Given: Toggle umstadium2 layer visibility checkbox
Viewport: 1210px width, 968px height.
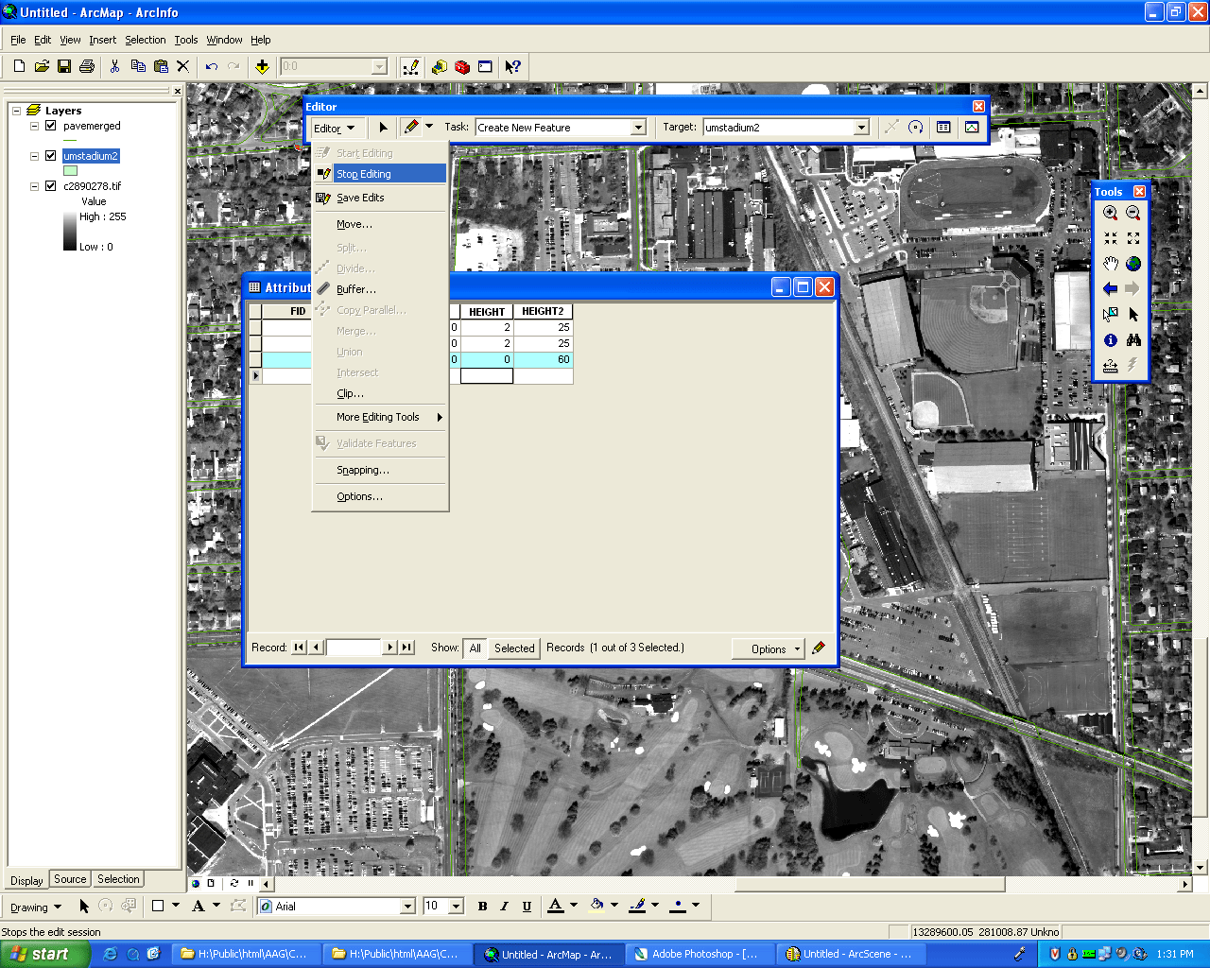Looking at the screenshot, I should 51,156.
